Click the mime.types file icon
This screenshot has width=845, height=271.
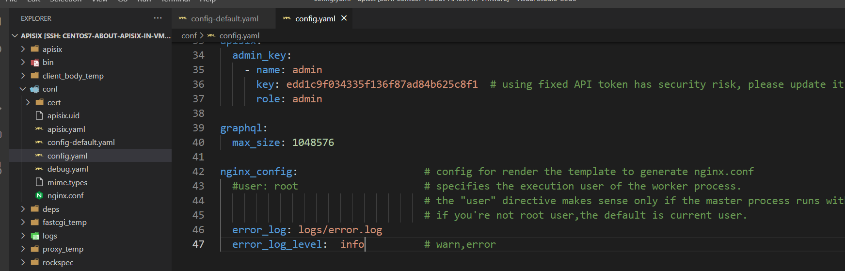pyautogui.click(x=39, y=182)
